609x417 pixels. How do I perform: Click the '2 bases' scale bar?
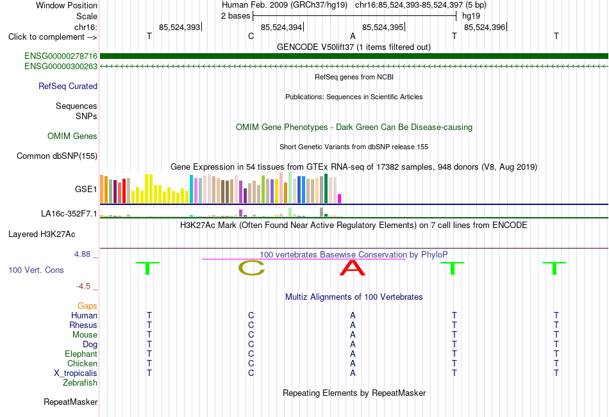click(355, 16)
